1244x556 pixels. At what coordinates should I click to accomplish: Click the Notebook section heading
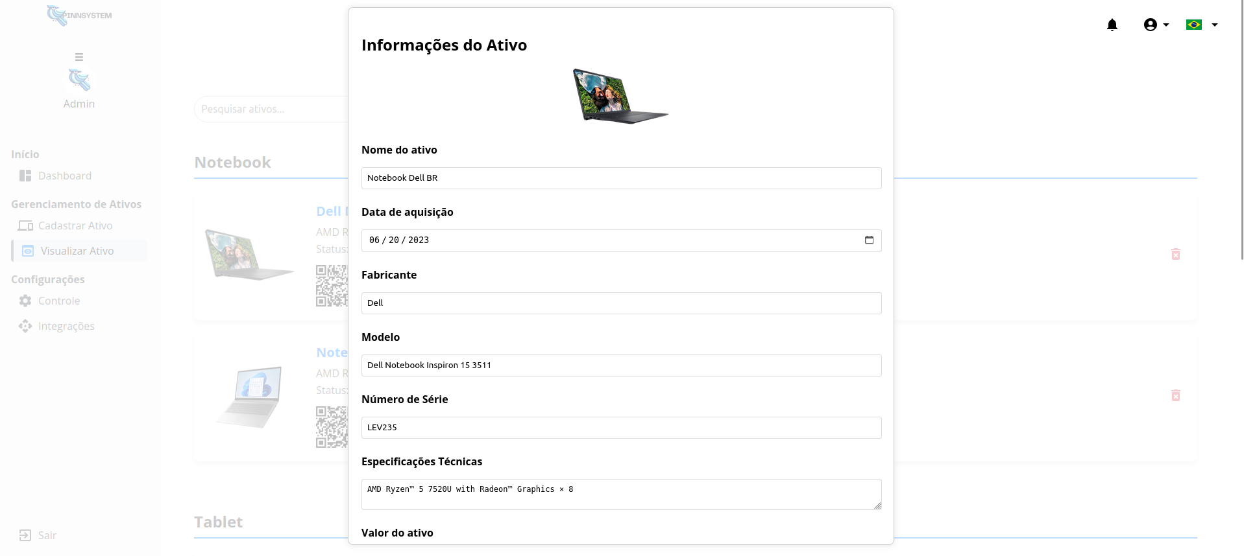[x=232, y=163]
